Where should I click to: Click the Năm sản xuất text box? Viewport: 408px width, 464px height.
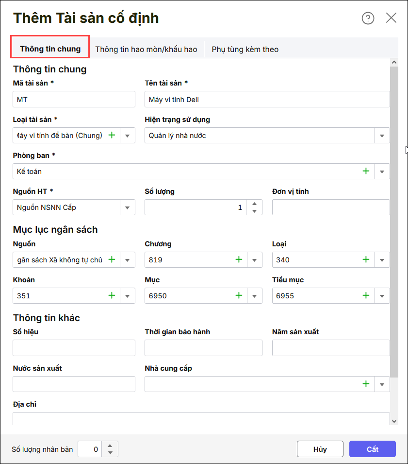(x=330, y=348)
